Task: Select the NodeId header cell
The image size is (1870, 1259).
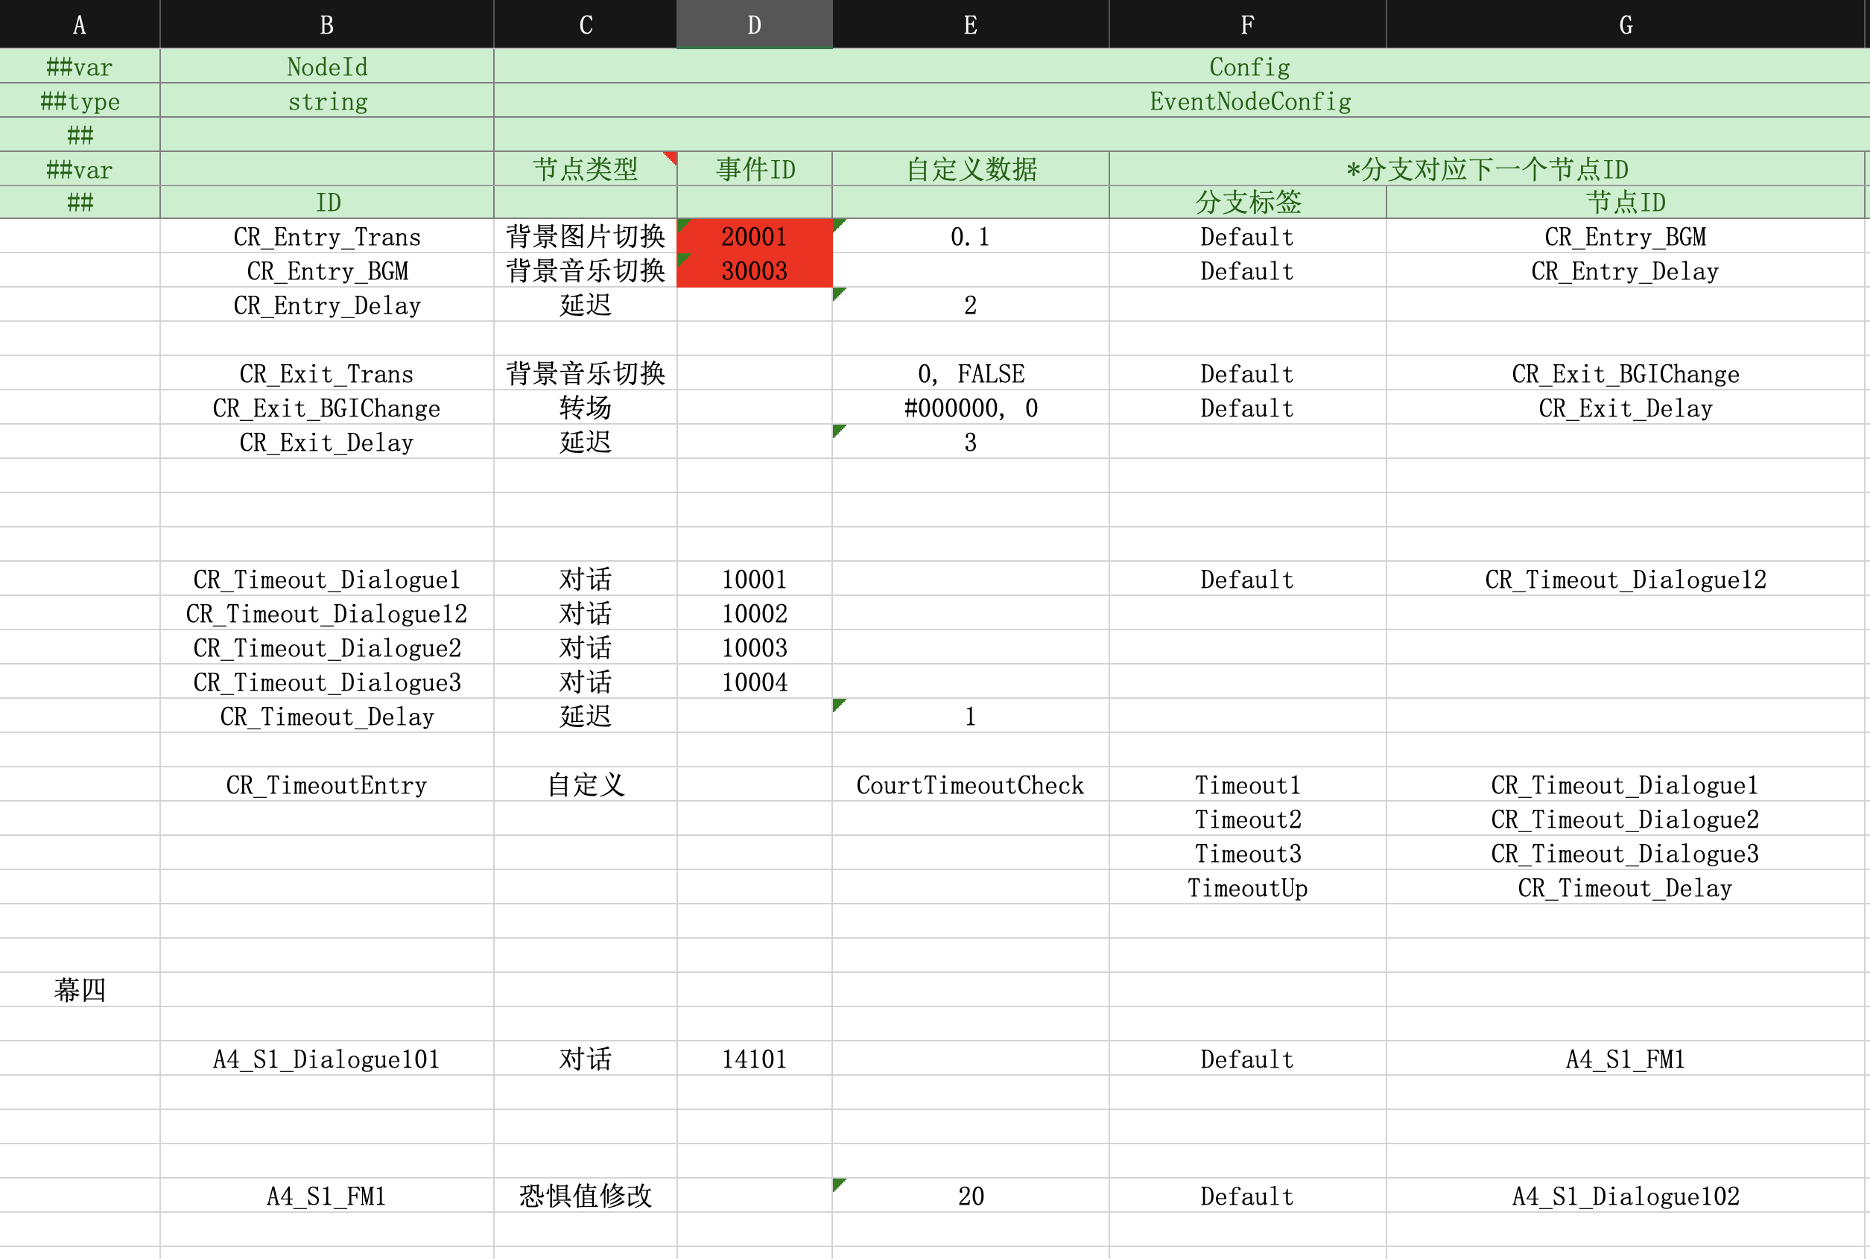Action: pyautogui.click(x=327, y=66)
